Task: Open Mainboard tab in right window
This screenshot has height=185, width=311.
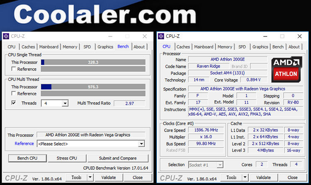Action: tap(204, 47)
